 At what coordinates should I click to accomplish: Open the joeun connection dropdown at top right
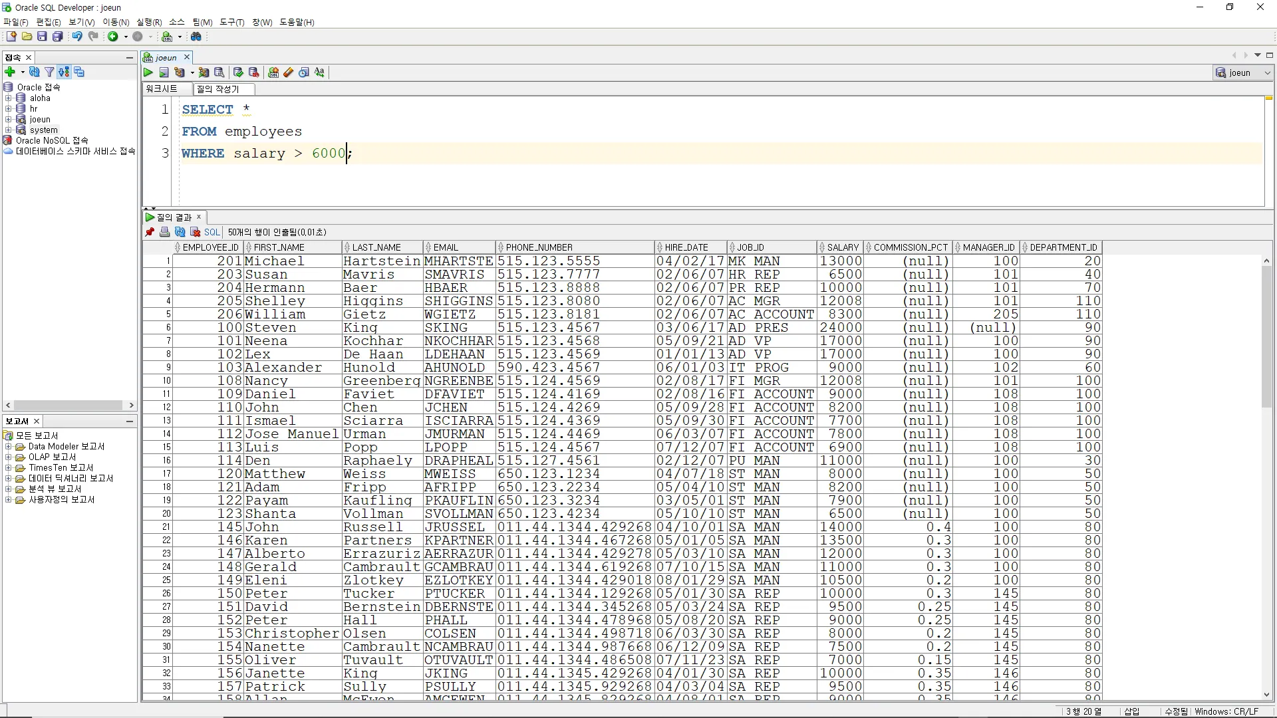coord(1267,72)
